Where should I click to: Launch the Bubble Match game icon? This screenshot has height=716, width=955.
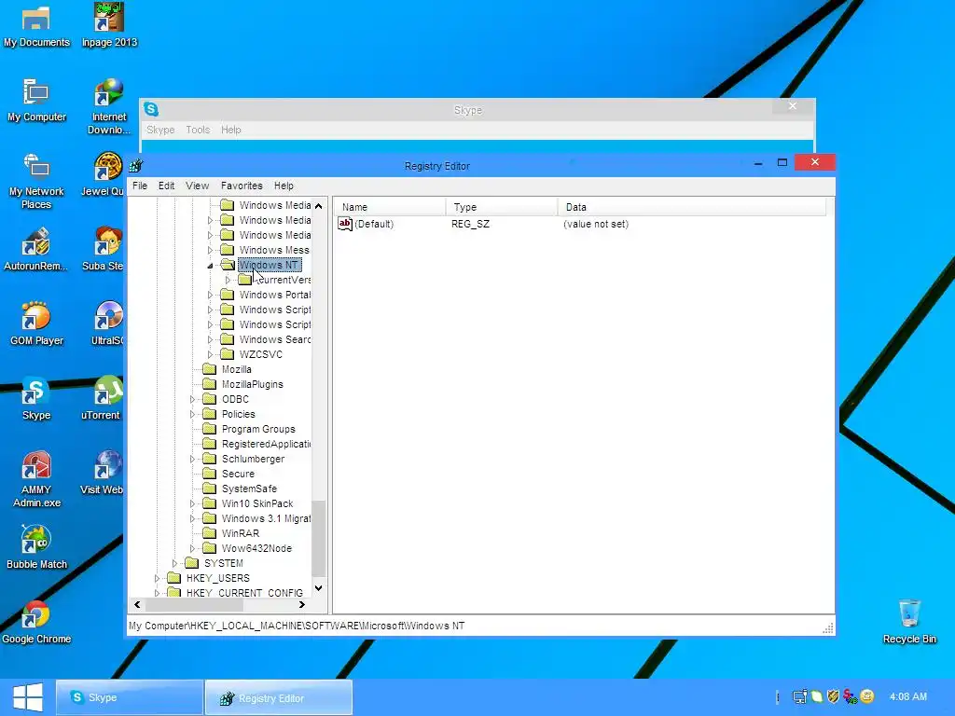(36, 548)
